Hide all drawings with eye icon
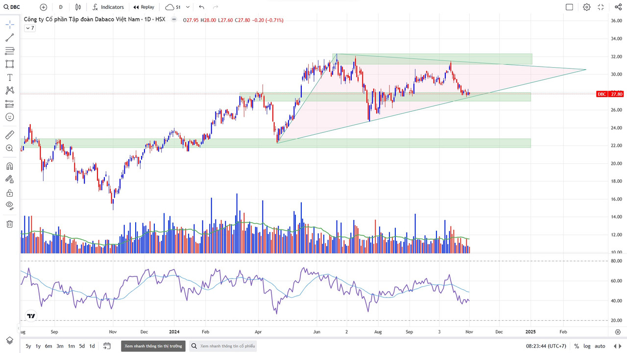 tap(10, 206)
